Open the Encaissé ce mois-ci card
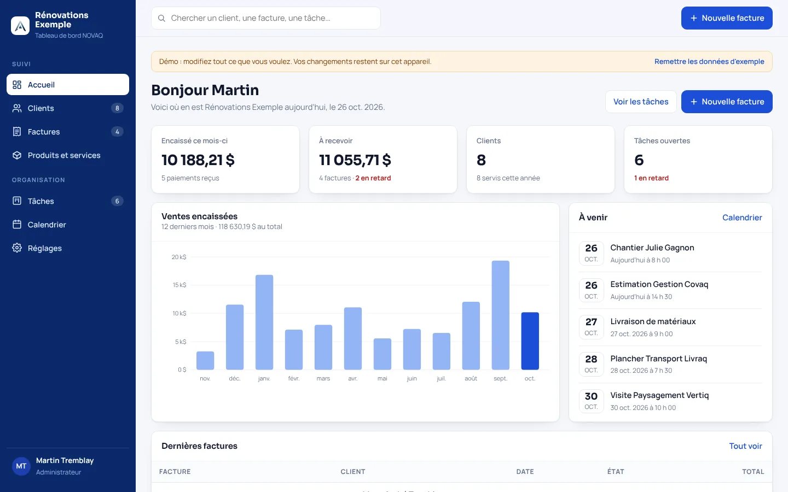The width and height of the screenshot is (788, 492). pyautogui.click(x=225, y=160)
